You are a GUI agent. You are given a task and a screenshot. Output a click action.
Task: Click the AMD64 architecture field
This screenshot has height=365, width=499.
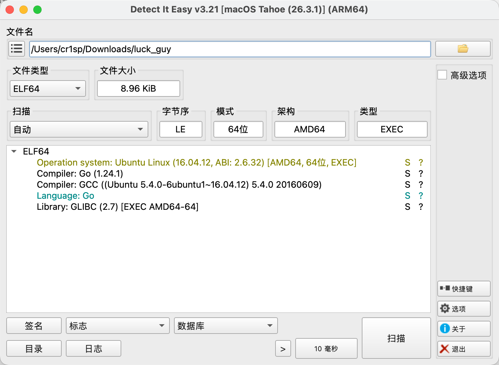coord(310,129)
